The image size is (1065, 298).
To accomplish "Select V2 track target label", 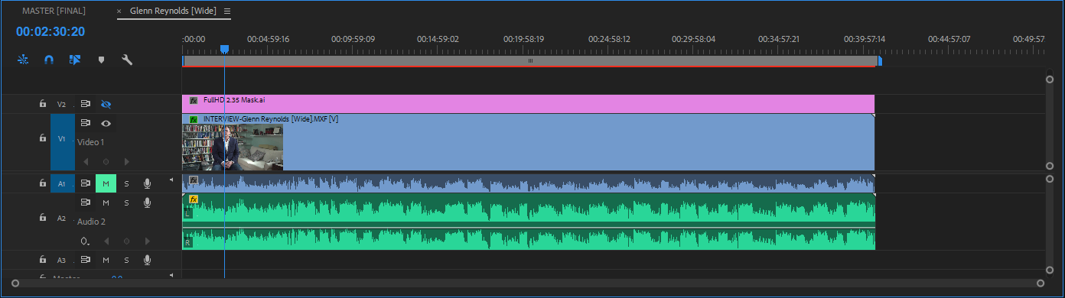I will [x=62, y=104].
